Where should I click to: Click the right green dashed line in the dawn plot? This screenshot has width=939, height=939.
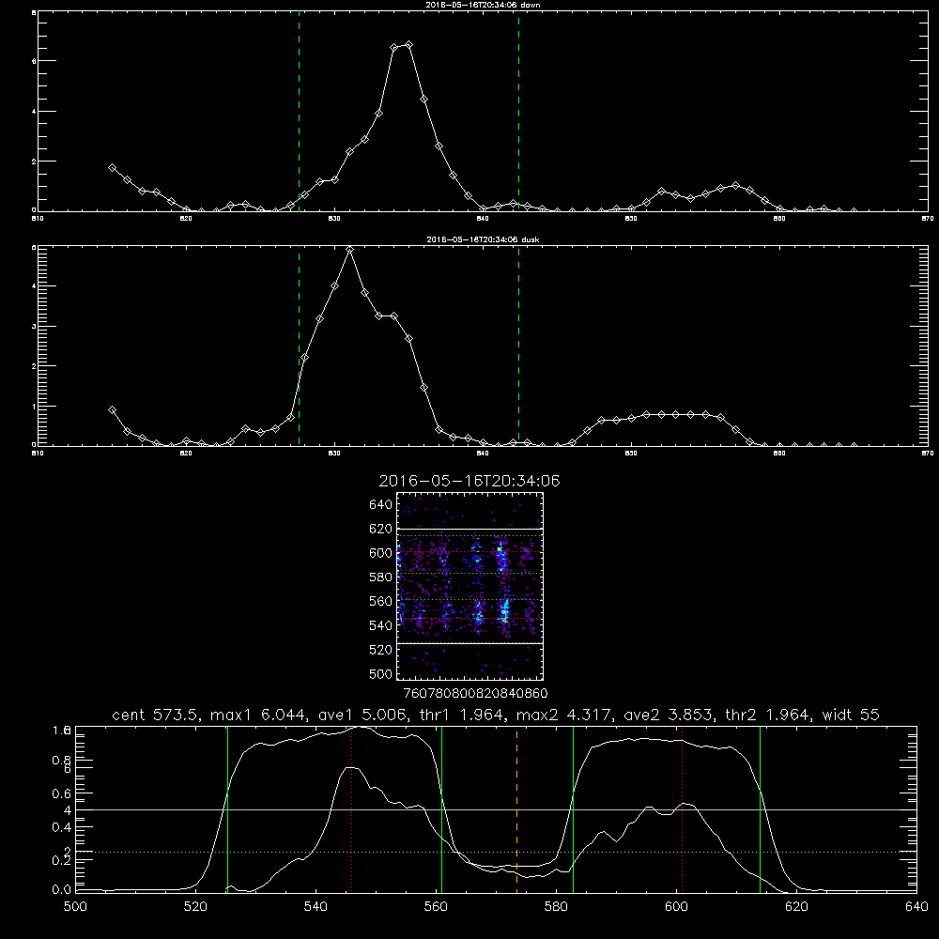pos(518,111)
